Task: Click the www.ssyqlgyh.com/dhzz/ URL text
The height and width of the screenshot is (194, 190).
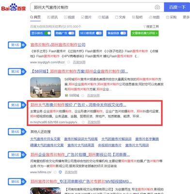Action: 47,62
